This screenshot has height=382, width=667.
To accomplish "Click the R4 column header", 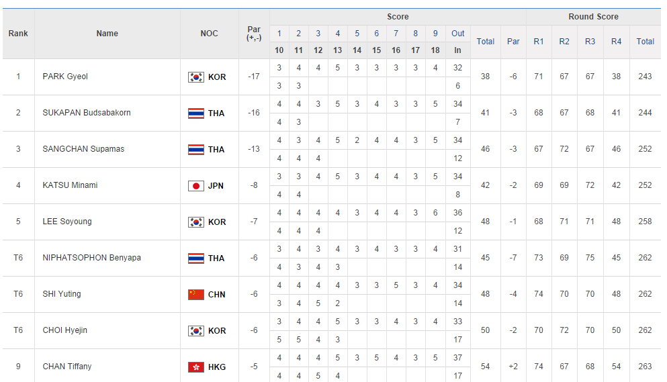I will click(x=616, y=42).
